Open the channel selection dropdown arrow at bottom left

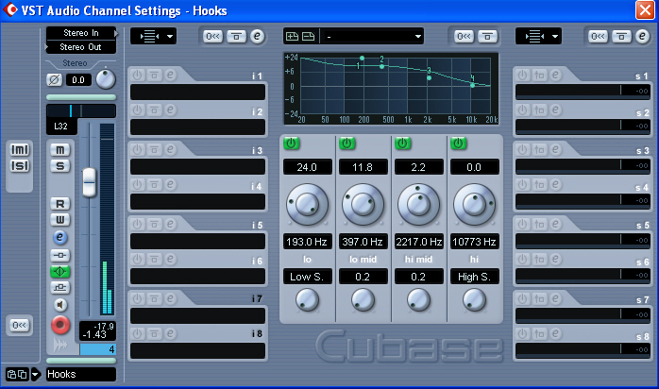pos(36,374)
